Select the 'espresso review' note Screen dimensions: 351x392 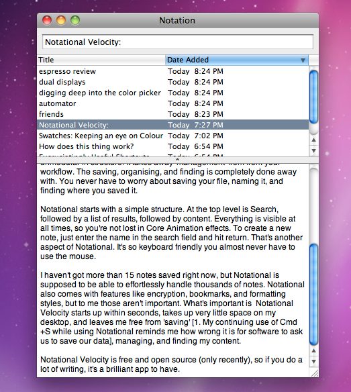pos(172,71)
